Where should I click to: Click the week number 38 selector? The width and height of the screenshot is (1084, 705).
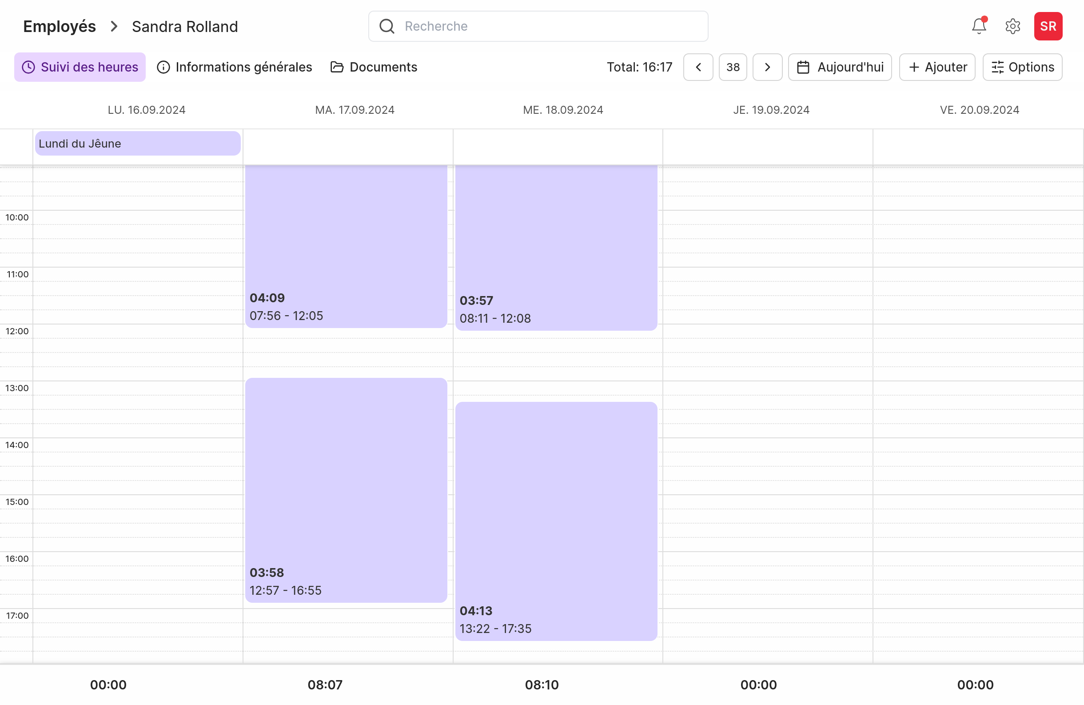733,67
